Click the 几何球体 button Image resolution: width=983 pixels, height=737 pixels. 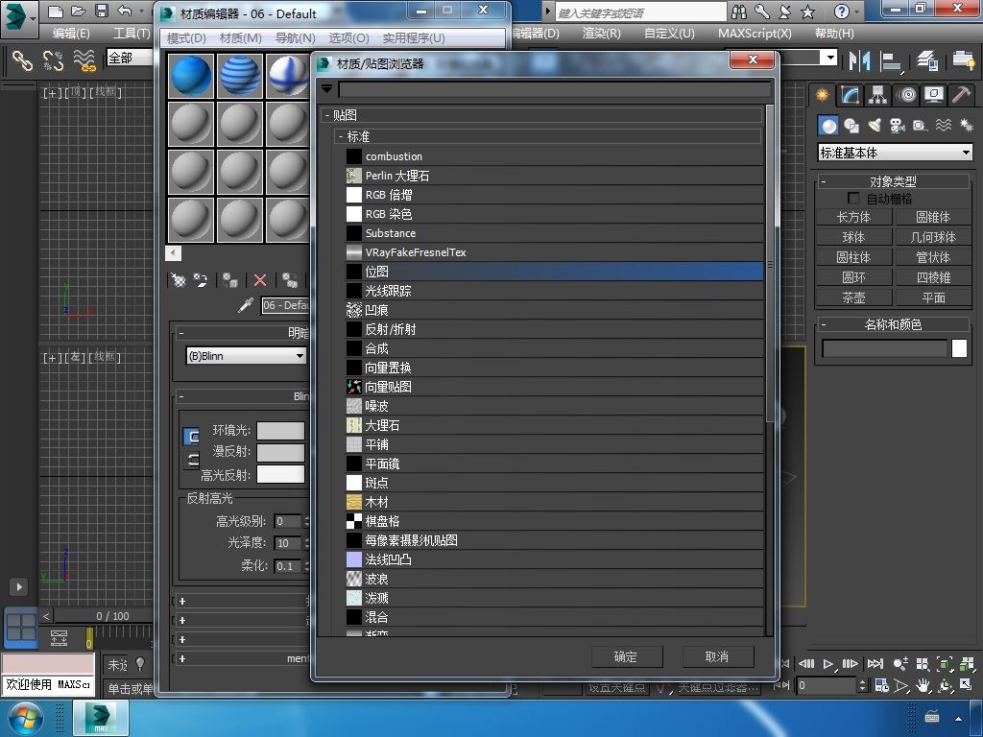(933, 237)
